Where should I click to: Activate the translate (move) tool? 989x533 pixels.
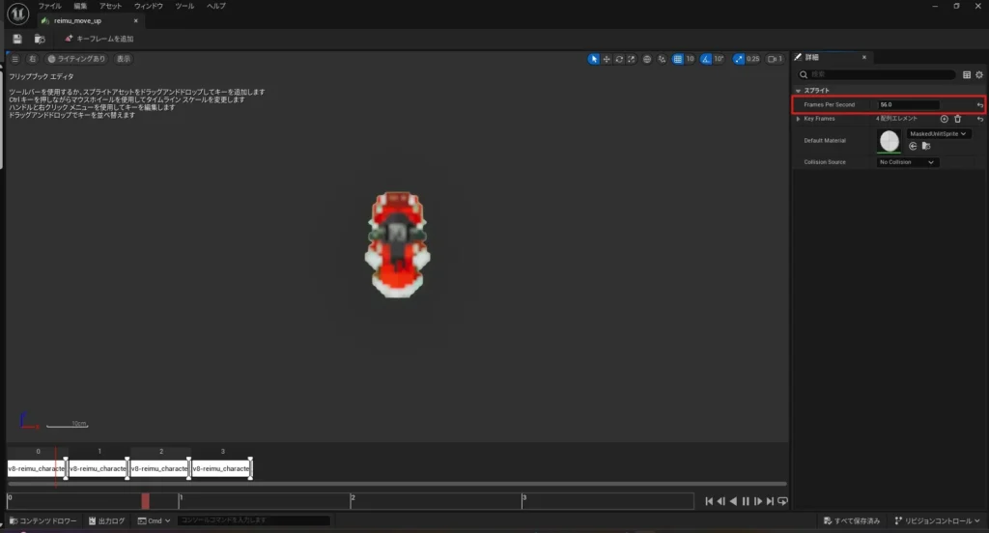pos(607,59)
